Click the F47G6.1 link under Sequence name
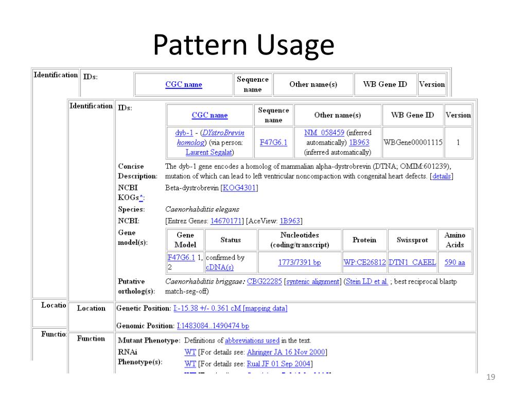This screenshot has height=395, width=527. click(274, 142)
